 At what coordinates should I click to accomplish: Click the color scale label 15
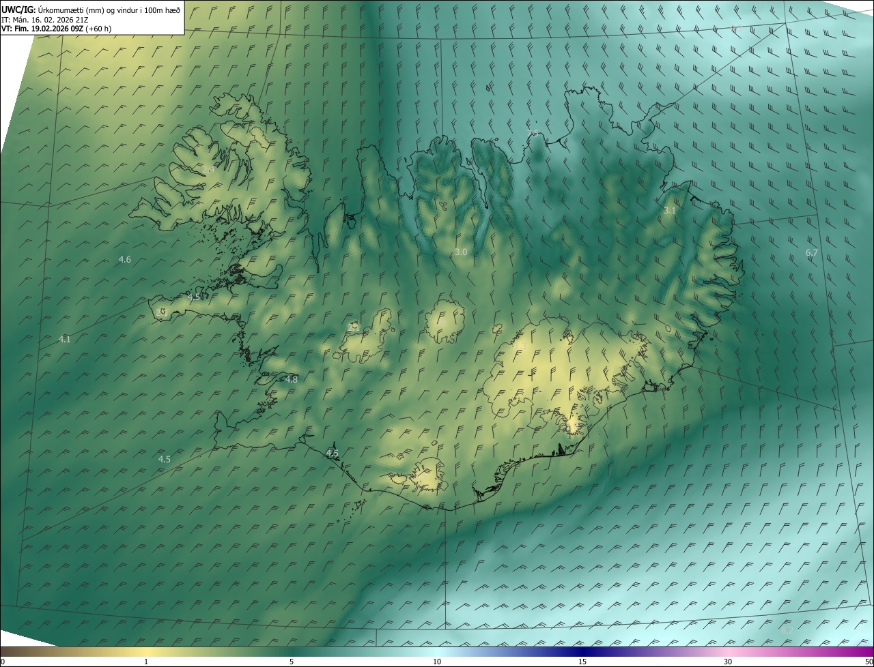[x=582, y=662]
